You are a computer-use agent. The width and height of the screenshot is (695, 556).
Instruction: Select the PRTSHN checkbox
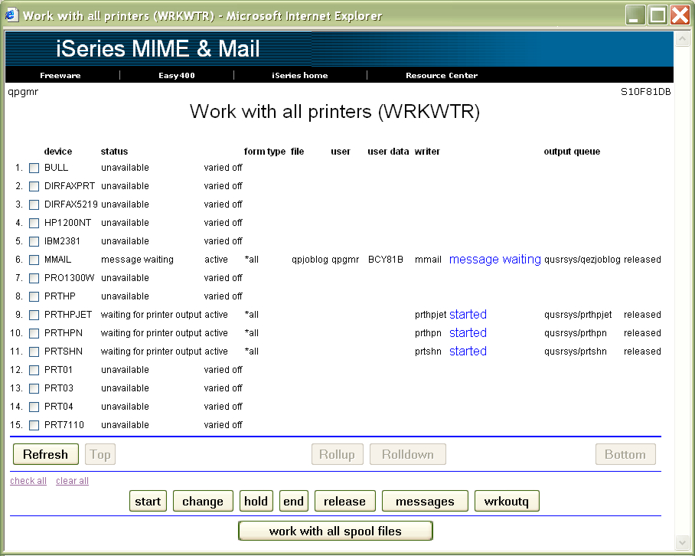(34, 352)
